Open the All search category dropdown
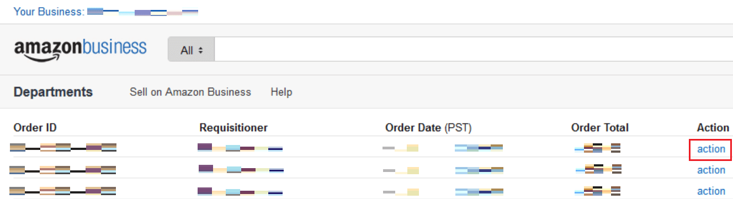Image resolution: width=733 pixels, height=199 pixels. coord(192,50)
